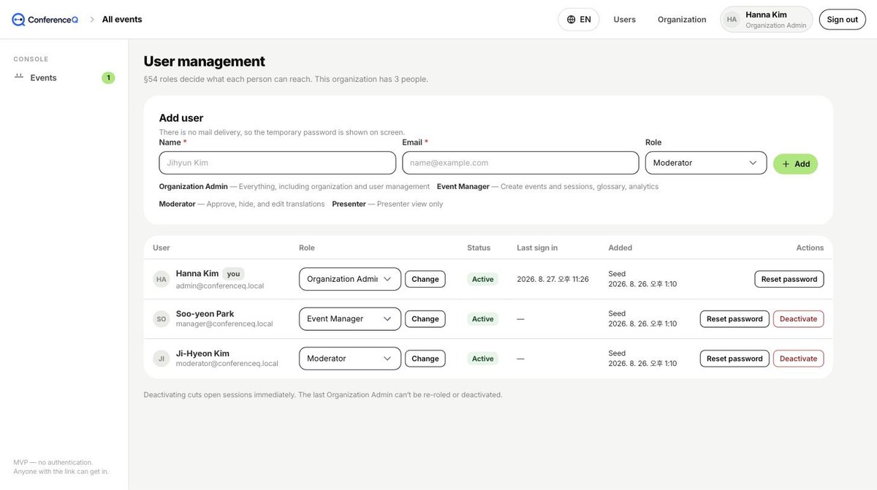
Task: Click Active status for Soo-yeon Park
Action: [482, 319]
